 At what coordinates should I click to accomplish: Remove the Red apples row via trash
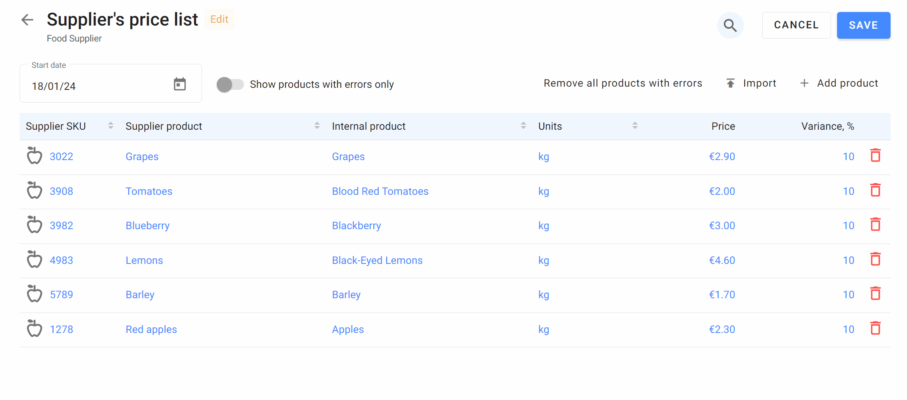click(x=875, y=329)
